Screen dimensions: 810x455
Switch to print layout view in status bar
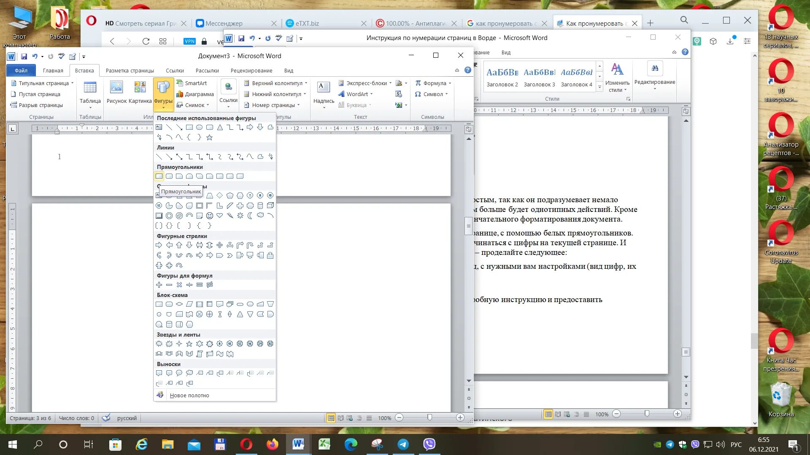click(x=331, y=418)
